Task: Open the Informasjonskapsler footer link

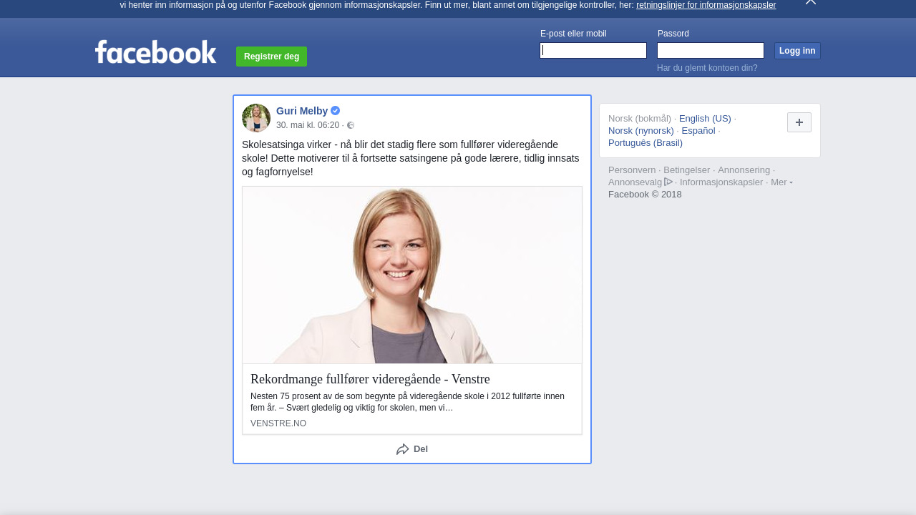Action: point(721,182)
